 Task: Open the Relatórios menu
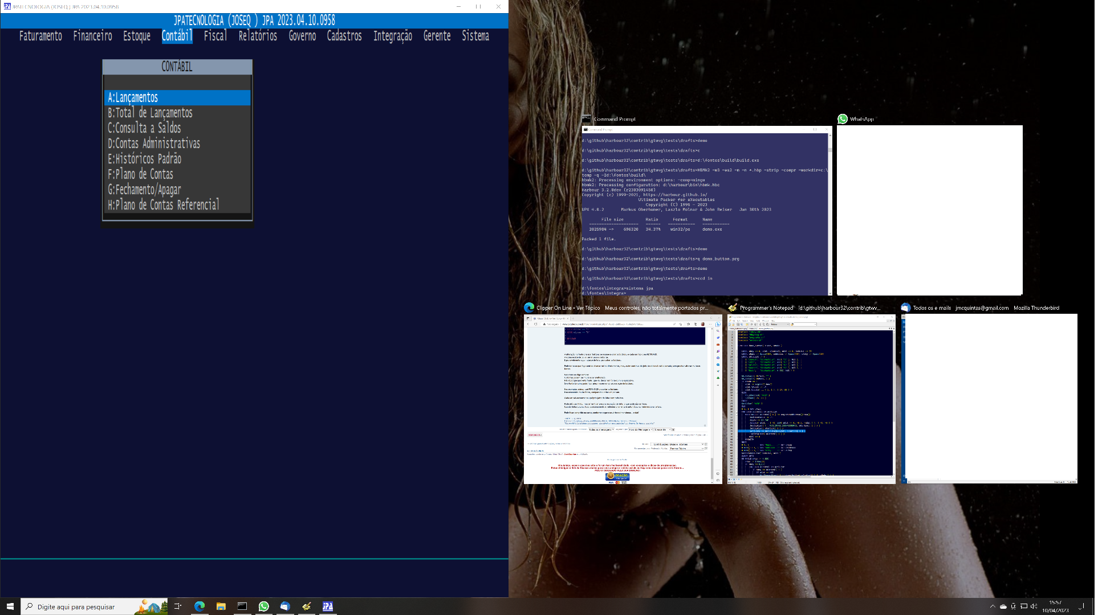(258, 36)
